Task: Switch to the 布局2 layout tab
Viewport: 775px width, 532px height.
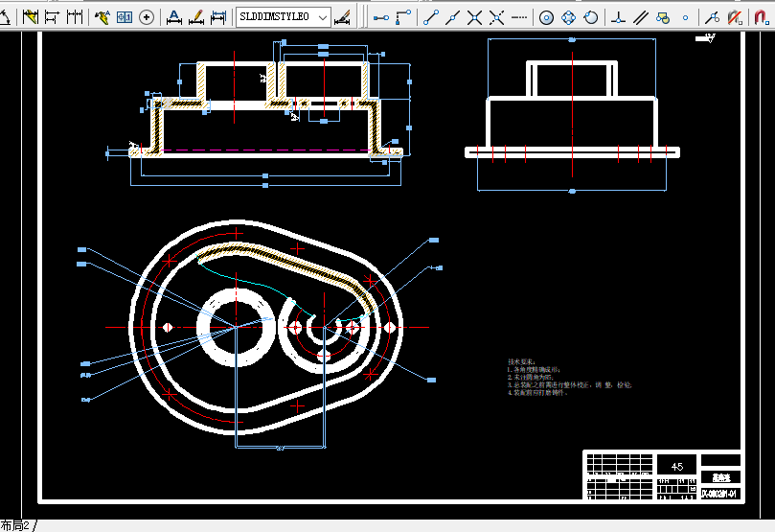Action: (15, 525)
